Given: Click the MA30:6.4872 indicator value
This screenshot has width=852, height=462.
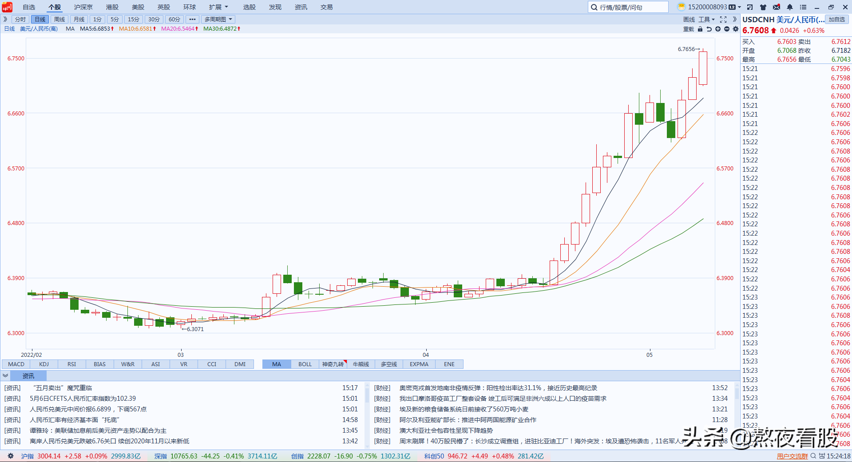Looking at the screenshot, I should point(222,29).
